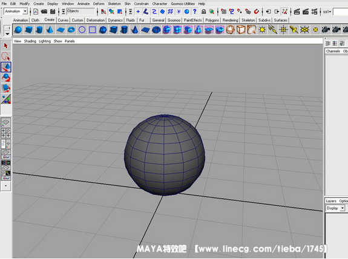Open the Display layer dropdown
Image resolution: width=348 pixels, height=259 pixels.
pos(335,208)
